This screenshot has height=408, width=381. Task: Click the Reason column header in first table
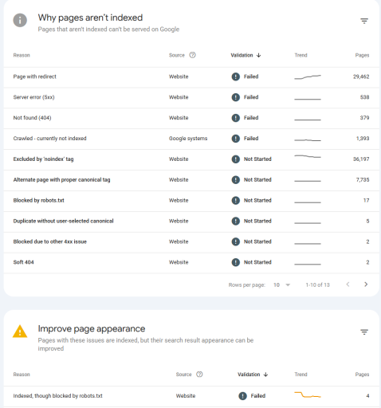tap(22, 55)
